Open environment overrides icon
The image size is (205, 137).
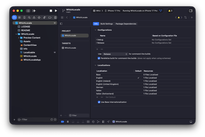pyautogui.click(x=103, y=122)
